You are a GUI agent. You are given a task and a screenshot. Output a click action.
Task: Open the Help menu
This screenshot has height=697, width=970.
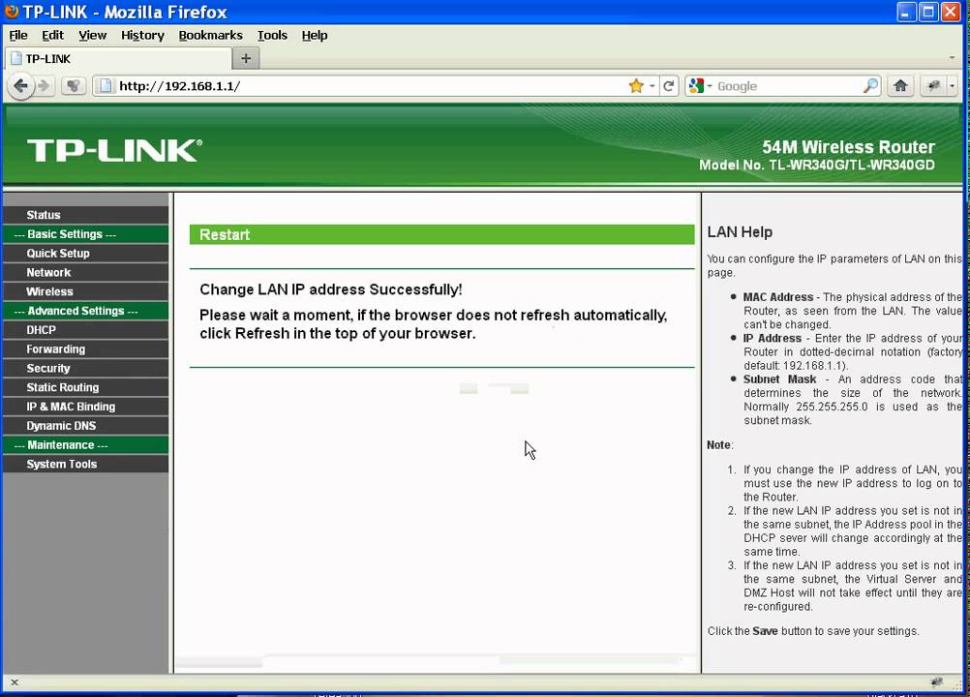[x=315, y=35]
